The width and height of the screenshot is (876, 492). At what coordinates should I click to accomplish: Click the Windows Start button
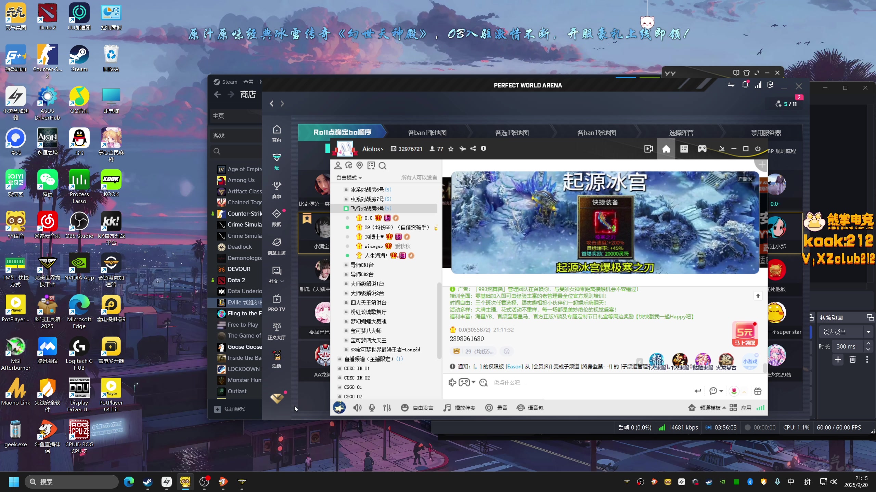coord(14,482)
